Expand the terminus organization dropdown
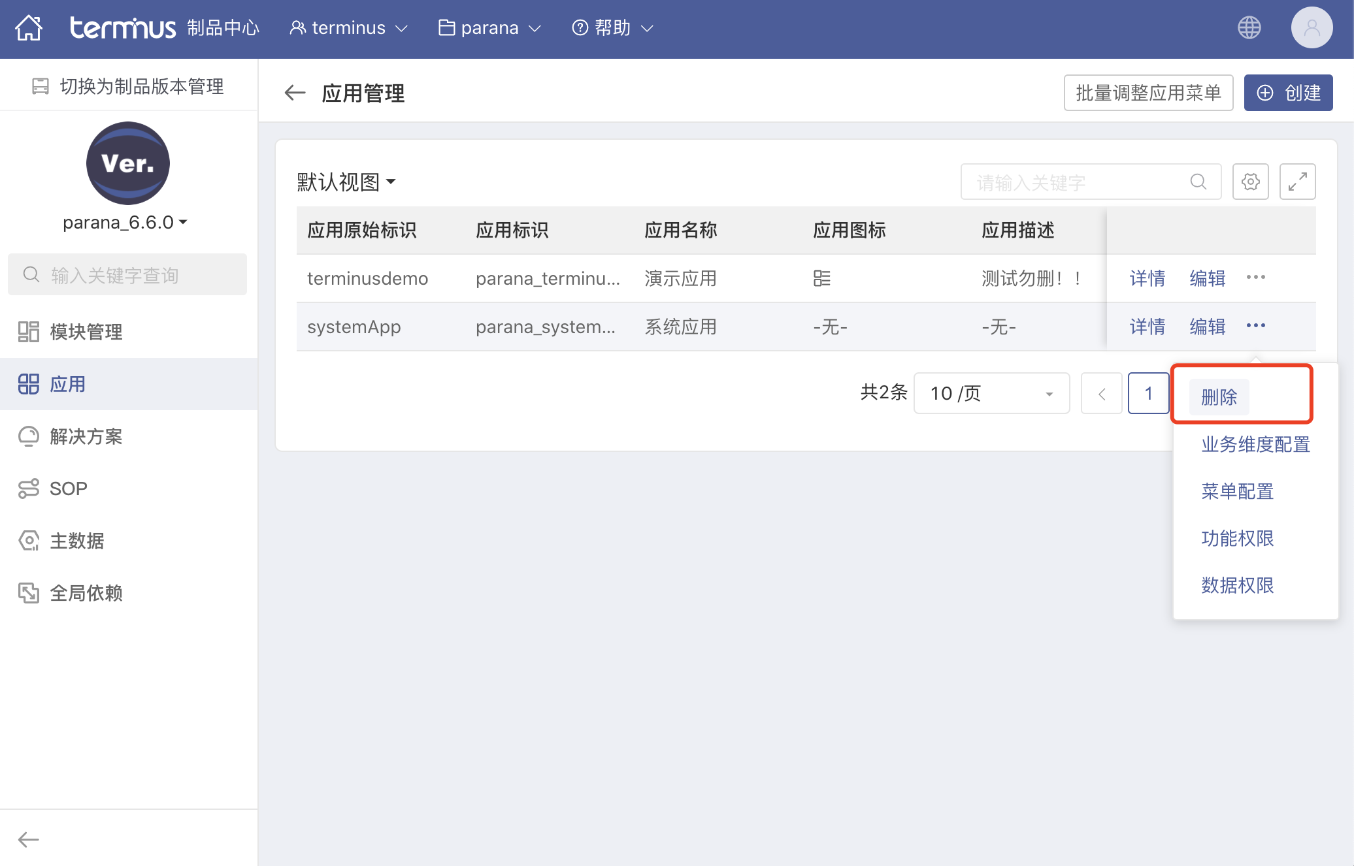Viewport: 1354px width, 866px height. click(x=349, y=28)
